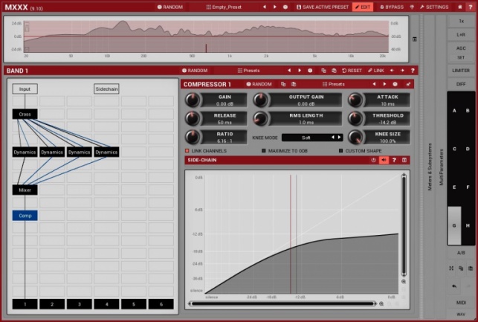Select the Mixer module in grid
The height and width of the screenshot is (322, 478).
(25, 190)
